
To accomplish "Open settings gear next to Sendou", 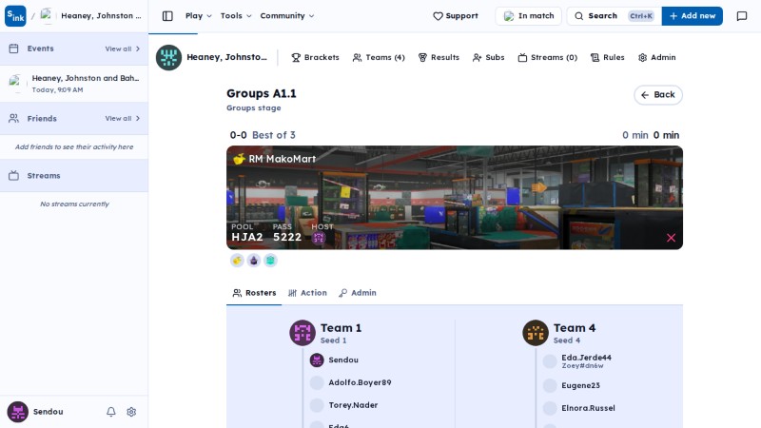I will click(x=131, y=412).
